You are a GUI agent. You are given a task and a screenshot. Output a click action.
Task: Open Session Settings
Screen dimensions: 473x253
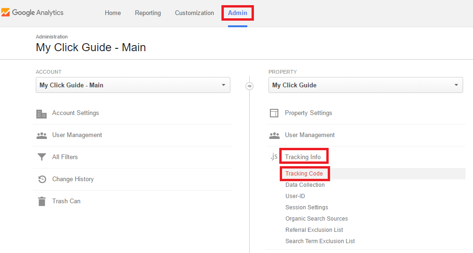[x=307, y=207]
